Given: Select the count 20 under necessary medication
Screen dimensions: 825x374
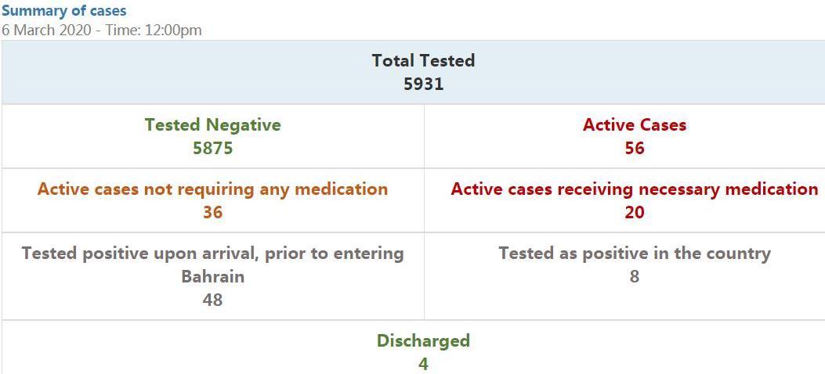Looking at the screenshot, I should (635, 212).
